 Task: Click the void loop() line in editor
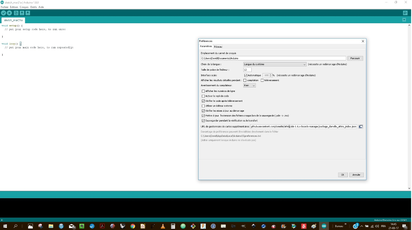tap(11, 44)
